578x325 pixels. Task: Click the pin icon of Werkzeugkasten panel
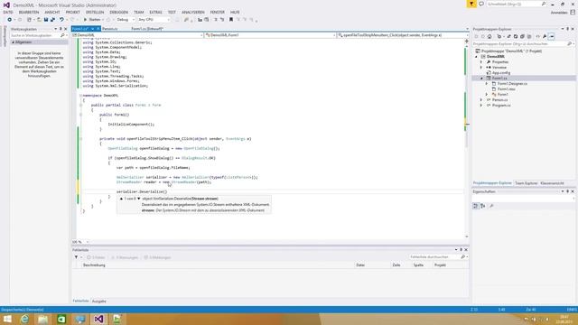coord(61,29)
